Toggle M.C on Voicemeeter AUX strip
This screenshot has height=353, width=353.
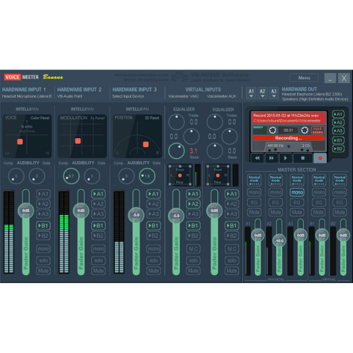232,249
